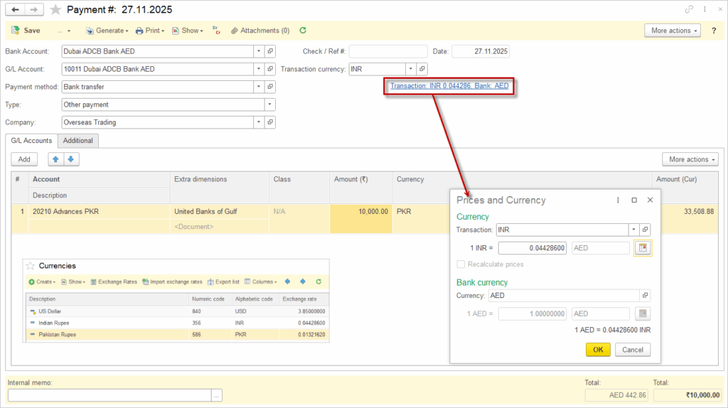
Task: Open Bank Account record with open icon
Action: coord(270,51)
